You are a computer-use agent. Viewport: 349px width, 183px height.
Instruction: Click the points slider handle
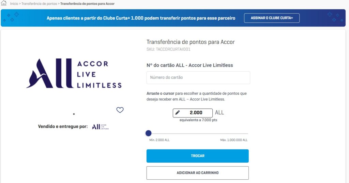pyautogui.click(x=148, y=133)
